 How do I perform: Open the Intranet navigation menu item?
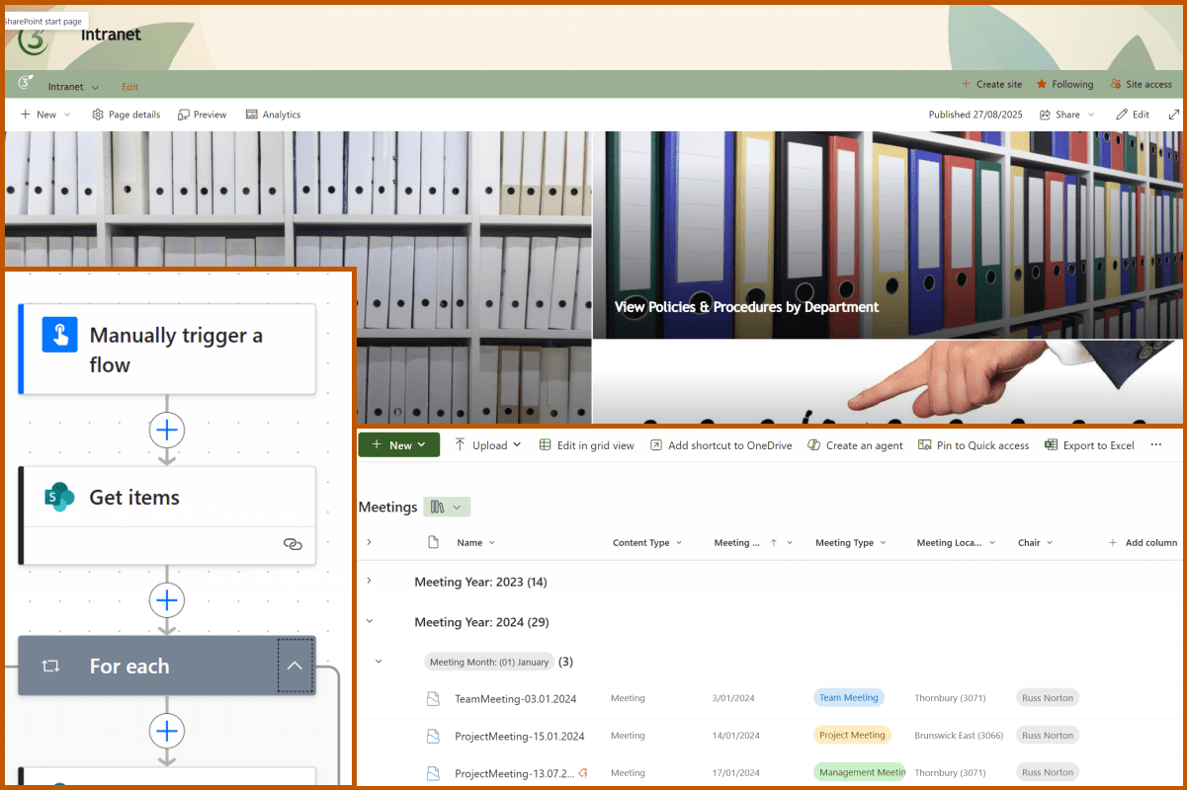click(73, 87)
